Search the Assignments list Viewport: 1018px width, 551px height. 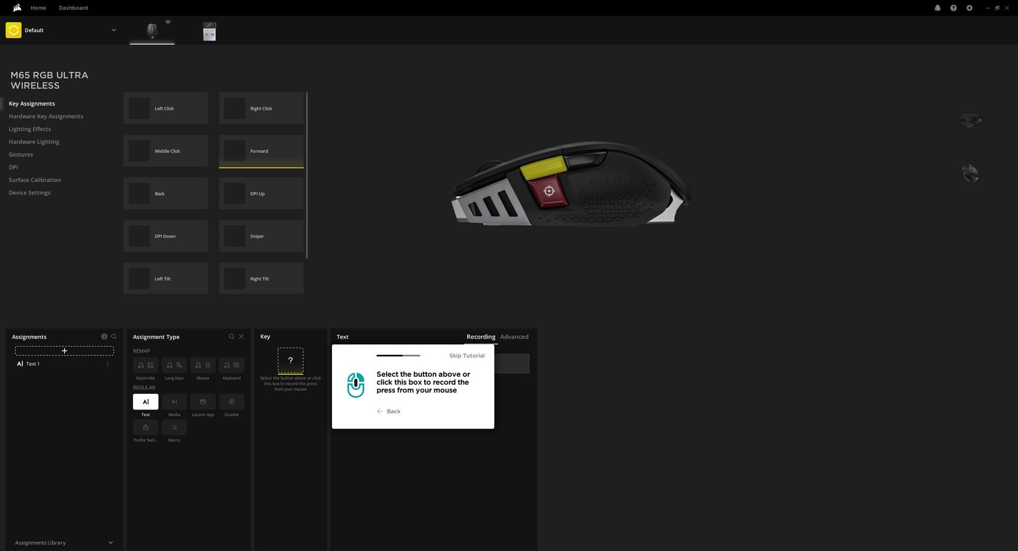(x=114, y=336)
